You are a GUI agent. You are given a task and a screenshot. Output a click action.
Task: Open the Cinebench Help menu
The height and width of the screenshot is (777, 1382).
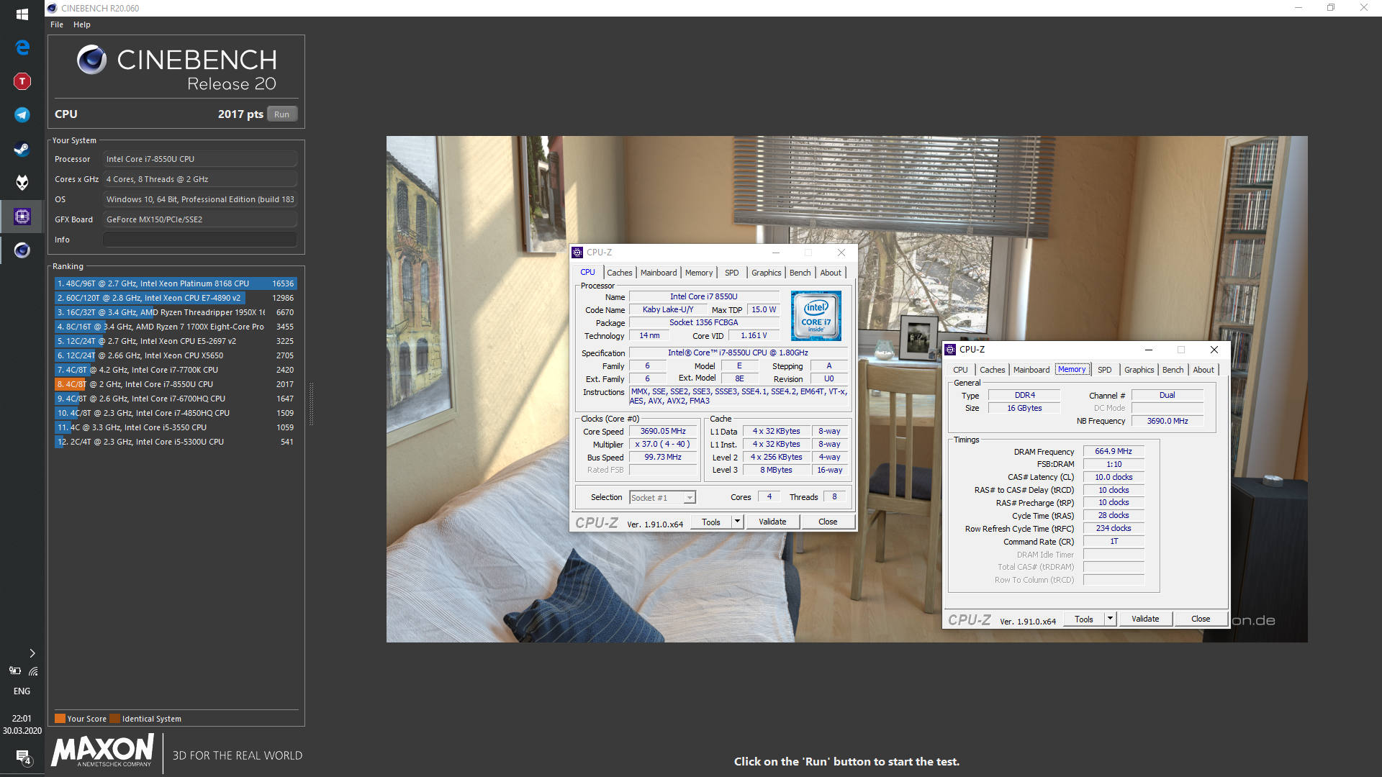pyautogui.click(x=82, y=24)
